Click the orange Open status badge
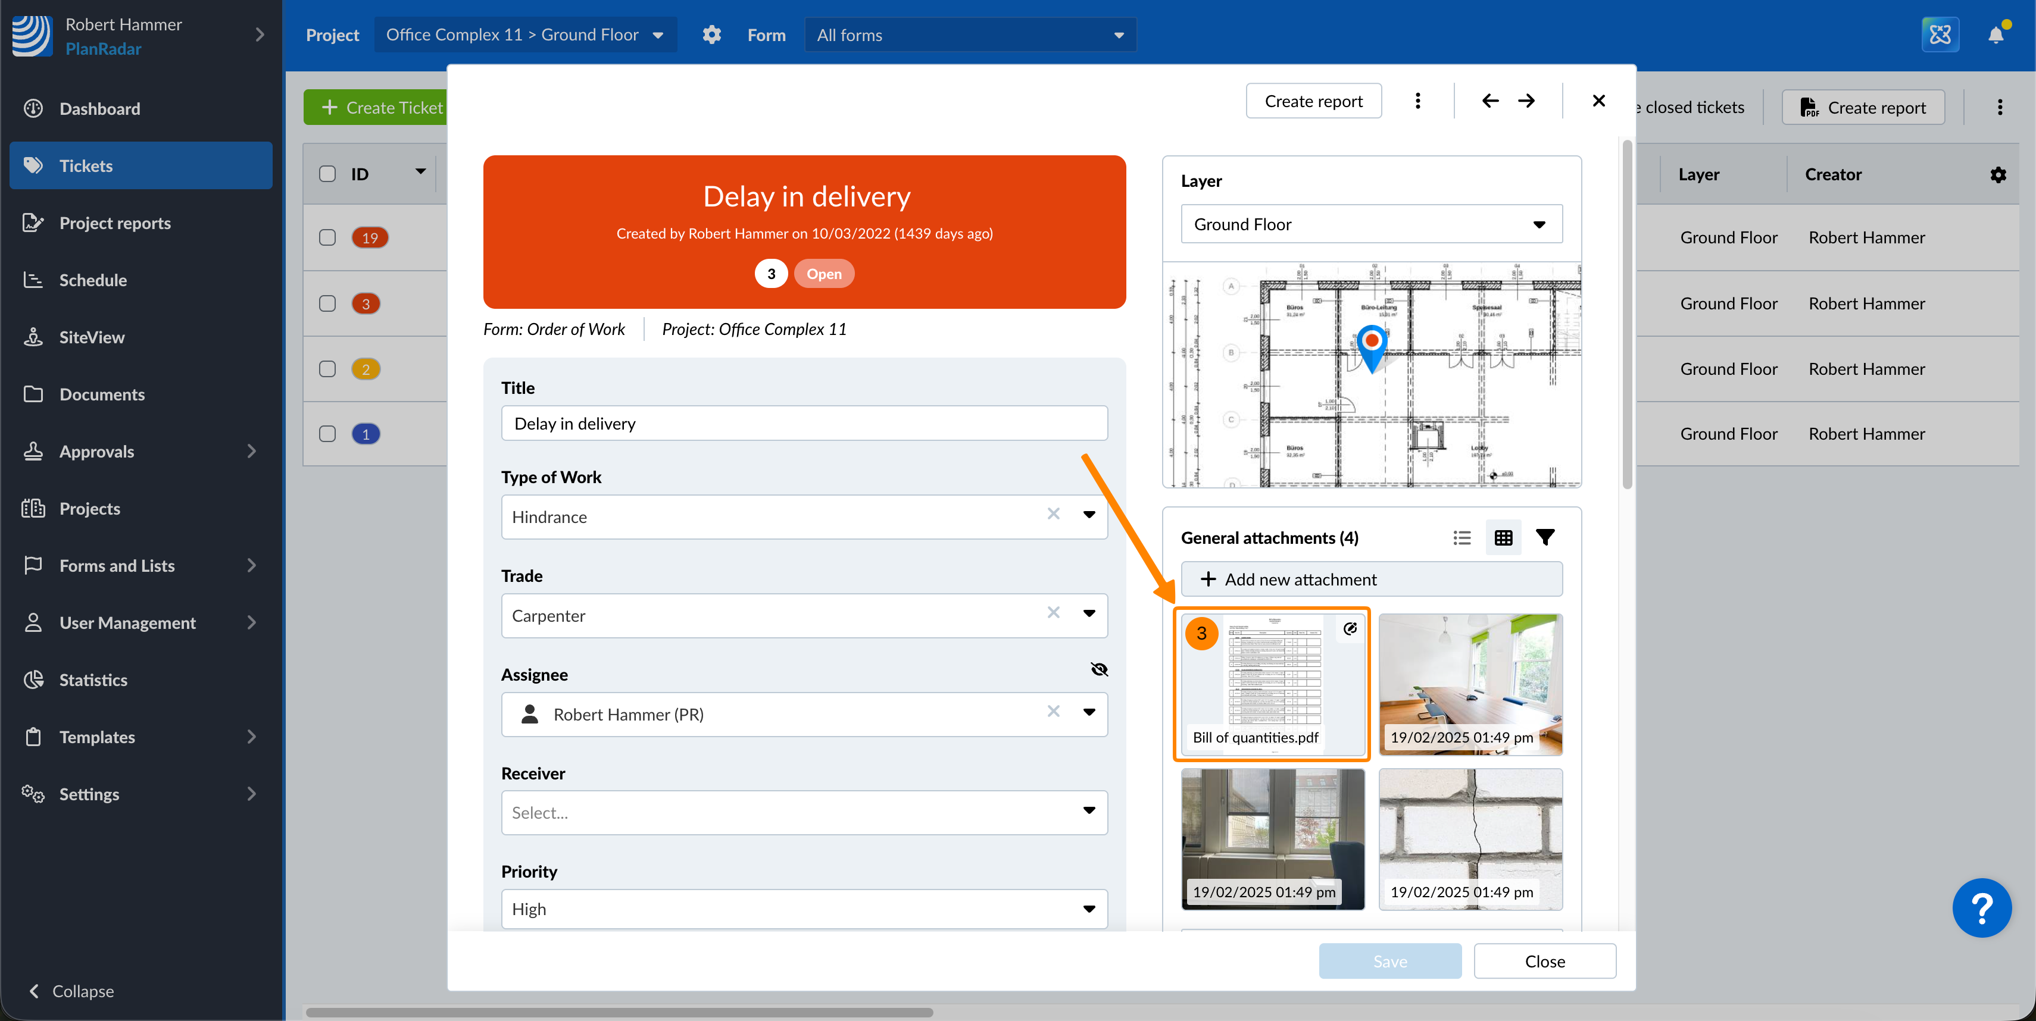 coord(823,274)
